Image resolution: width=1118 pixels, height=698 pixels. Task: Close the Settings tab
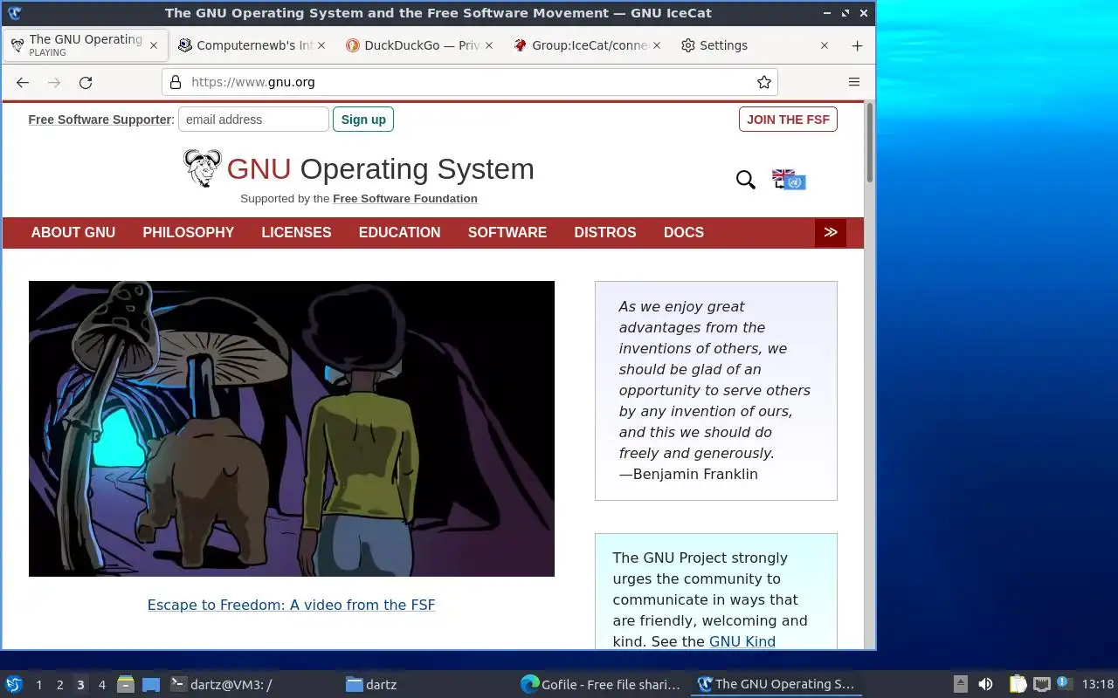(x=825, y=45)
